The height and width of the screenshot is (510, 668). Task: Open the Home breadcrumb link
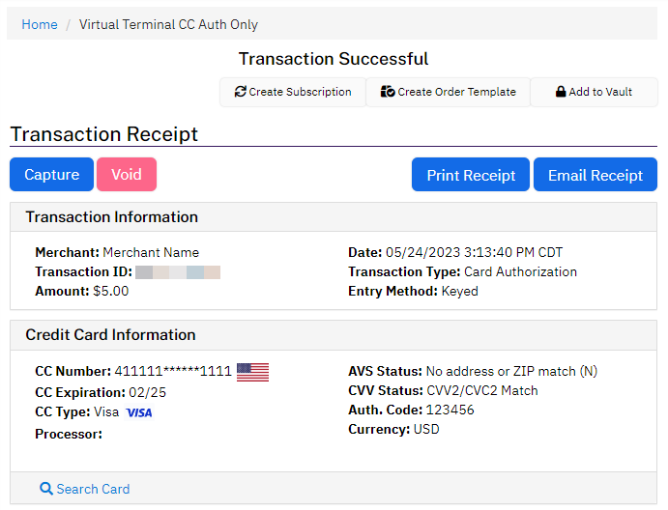click(40, 24)
